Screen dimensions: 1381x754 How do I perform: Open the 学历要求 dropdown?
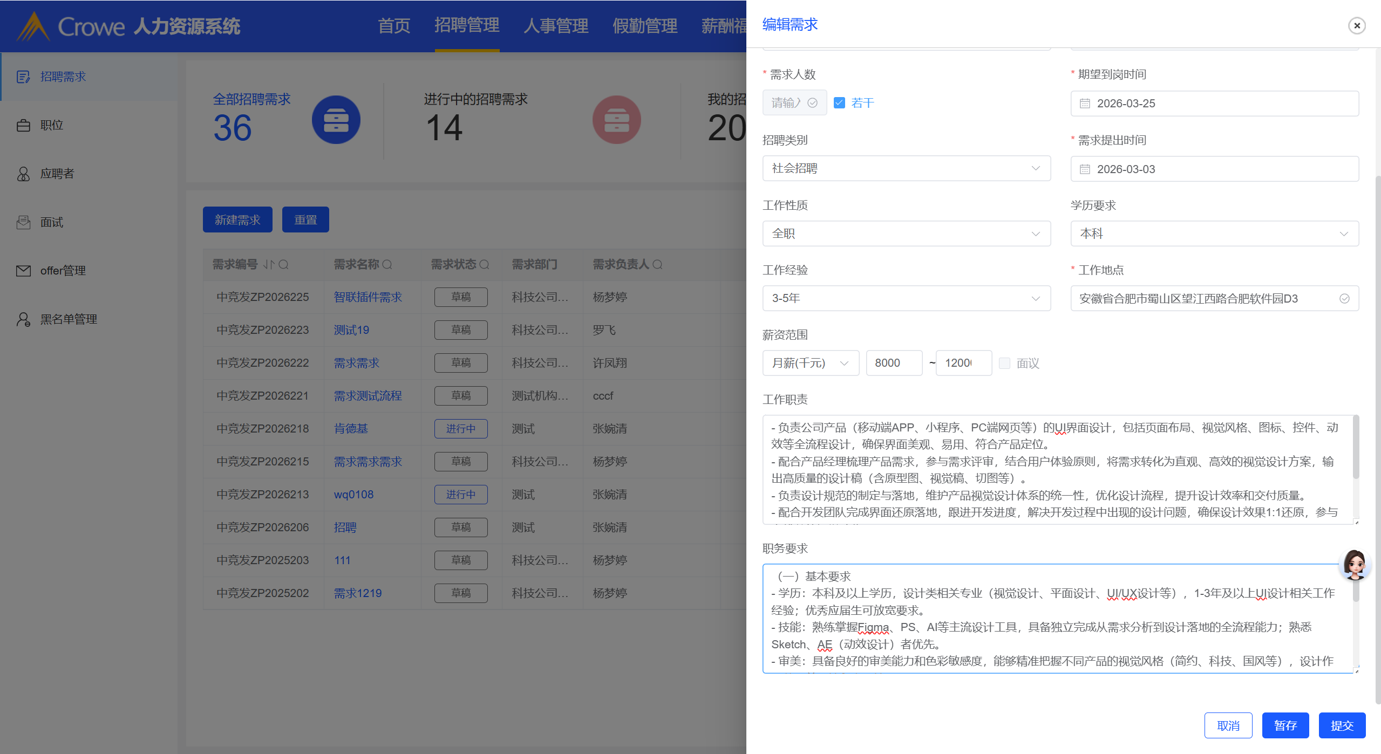click(x=1214, y=234)
